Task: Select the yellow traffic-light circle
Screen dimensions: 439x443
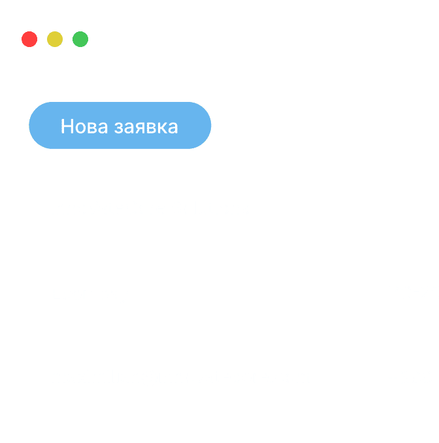Action: click(x=55, y=39)
